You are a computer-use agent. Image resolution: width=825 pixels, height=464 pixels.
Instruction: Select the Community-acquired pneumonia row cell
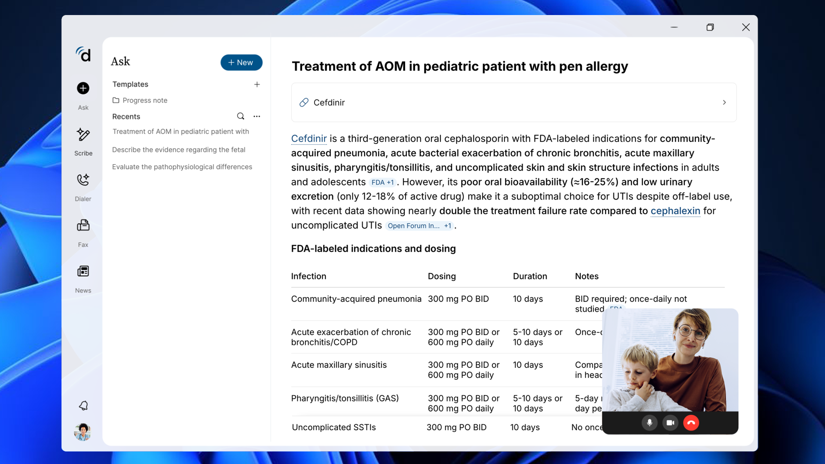(x=356, y=299)
